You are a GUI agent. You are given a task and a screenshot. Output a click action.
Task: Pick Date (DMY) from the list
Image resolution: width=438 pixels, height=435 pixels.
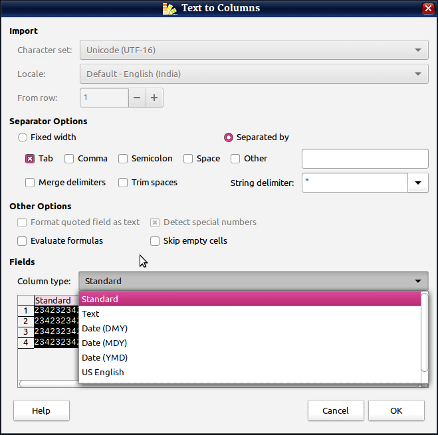point(104,329)
